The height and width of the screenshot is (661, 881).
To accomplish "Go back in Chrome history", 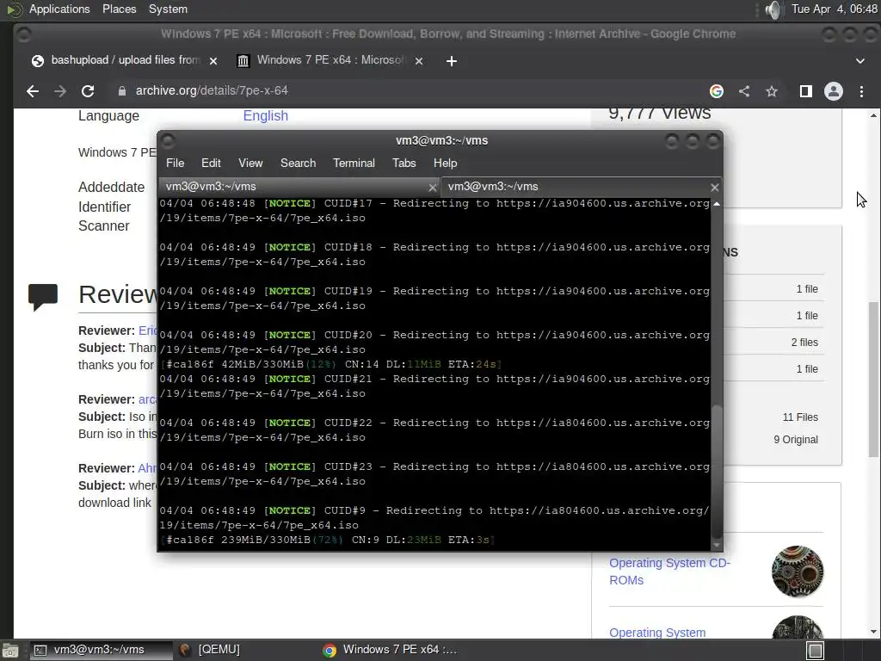I will tap(33, 91).
